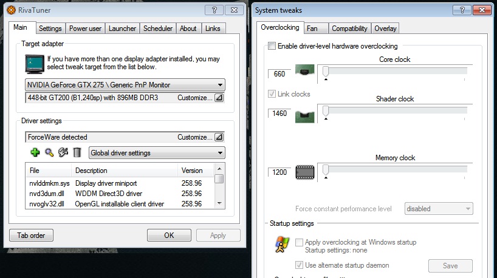Click Customize... next to ForceWare detected
The height and width of the screenshot is (278, 497).
tap(194, 137)
